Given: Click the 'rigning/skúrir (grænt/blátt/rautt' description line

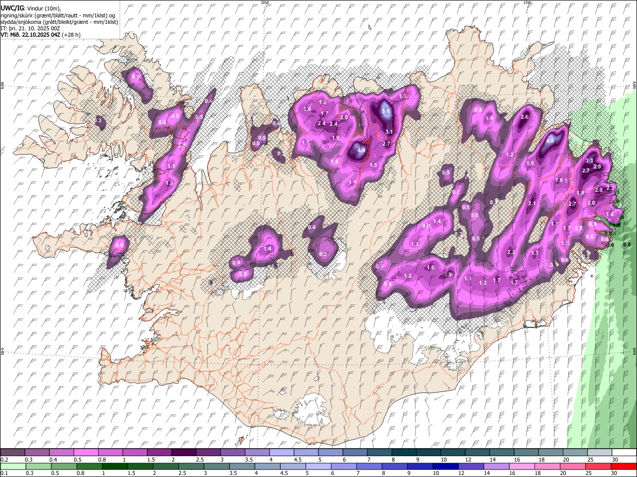Looking at the screenshot, I should coord(59,15).
